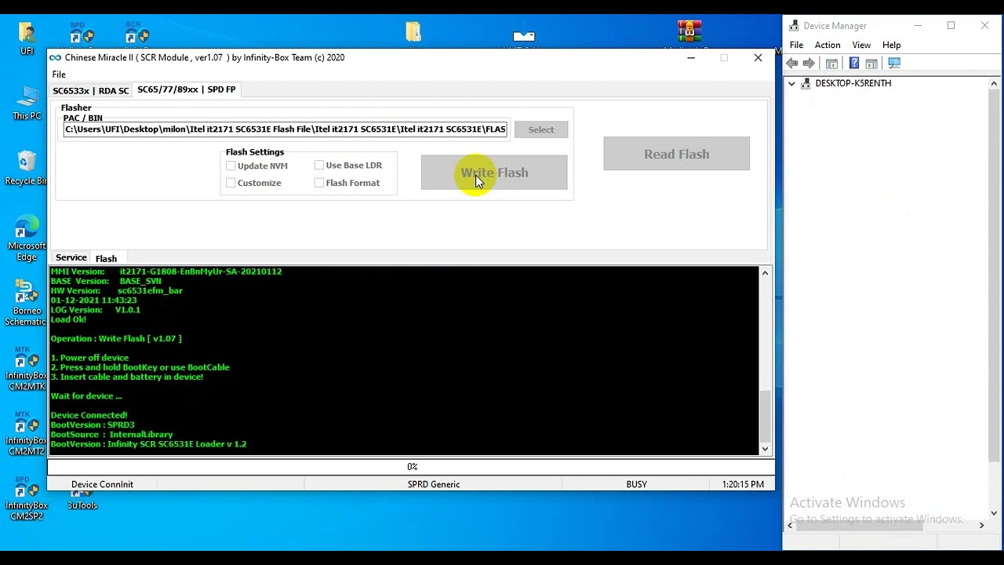
Task: Launch InfinityBox CM2SP2 shortcut
Action: [27, 498]
